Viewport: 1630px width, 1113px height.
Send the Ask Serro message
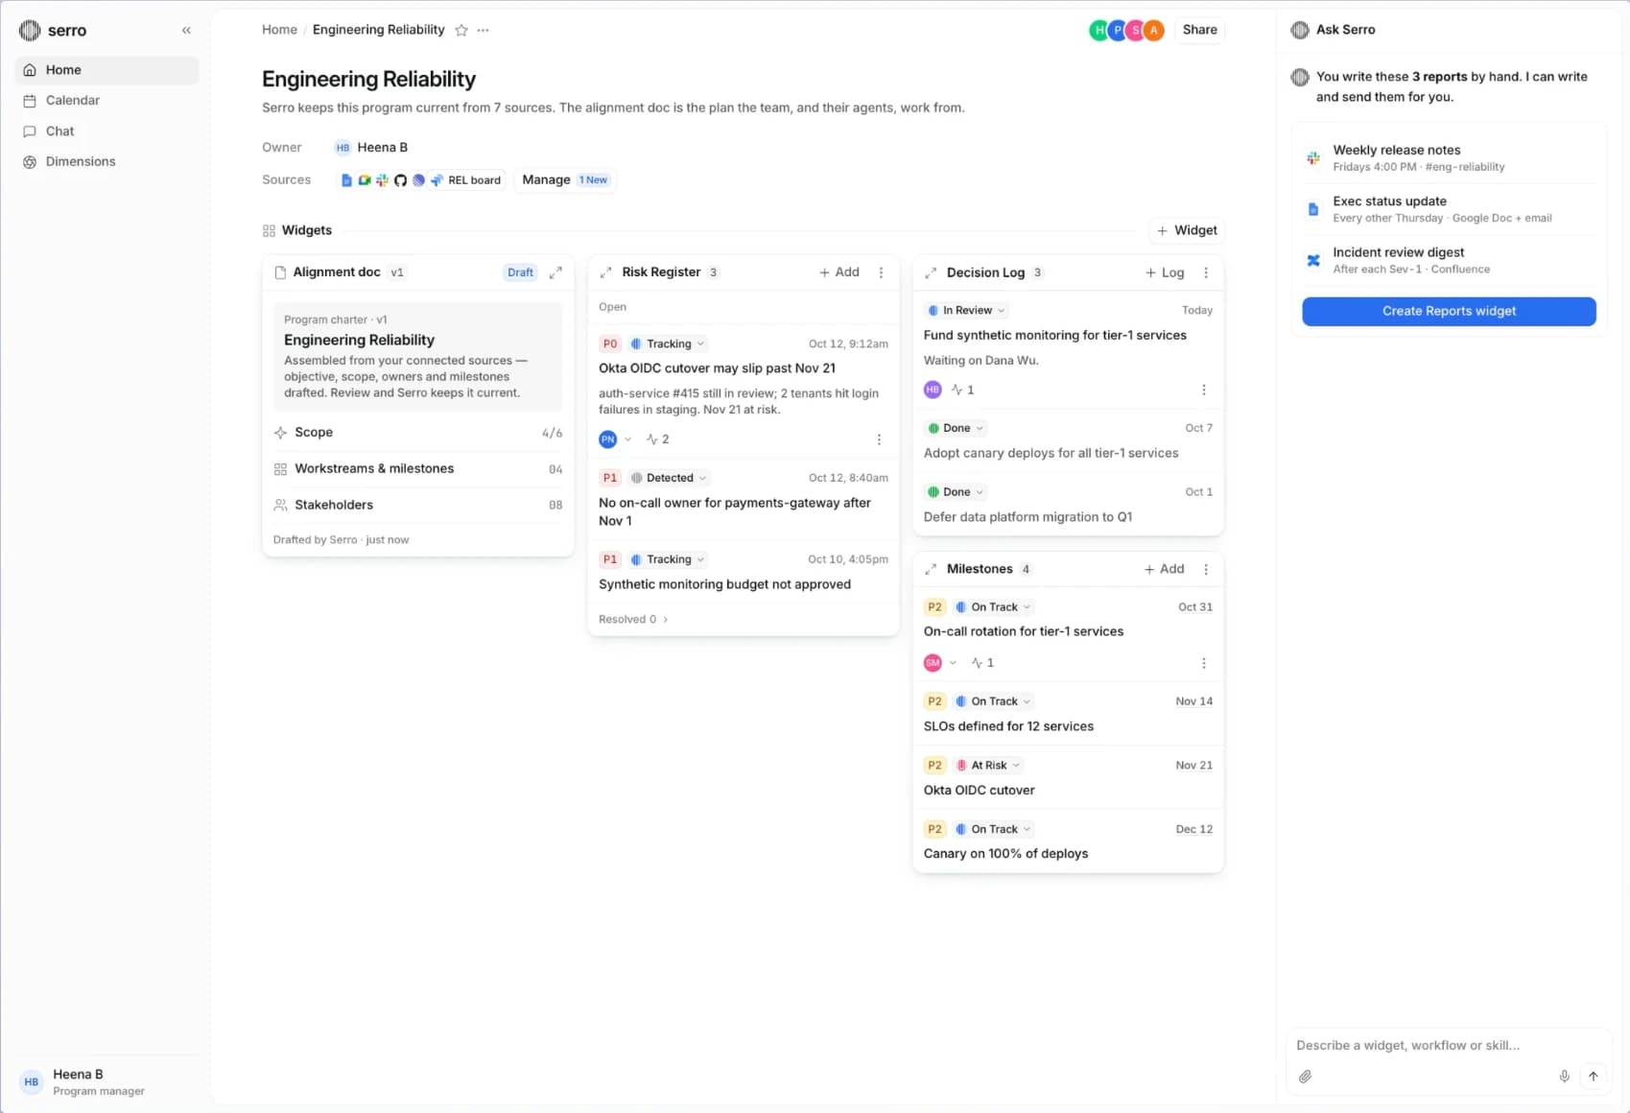(x=1593, y=1077)
